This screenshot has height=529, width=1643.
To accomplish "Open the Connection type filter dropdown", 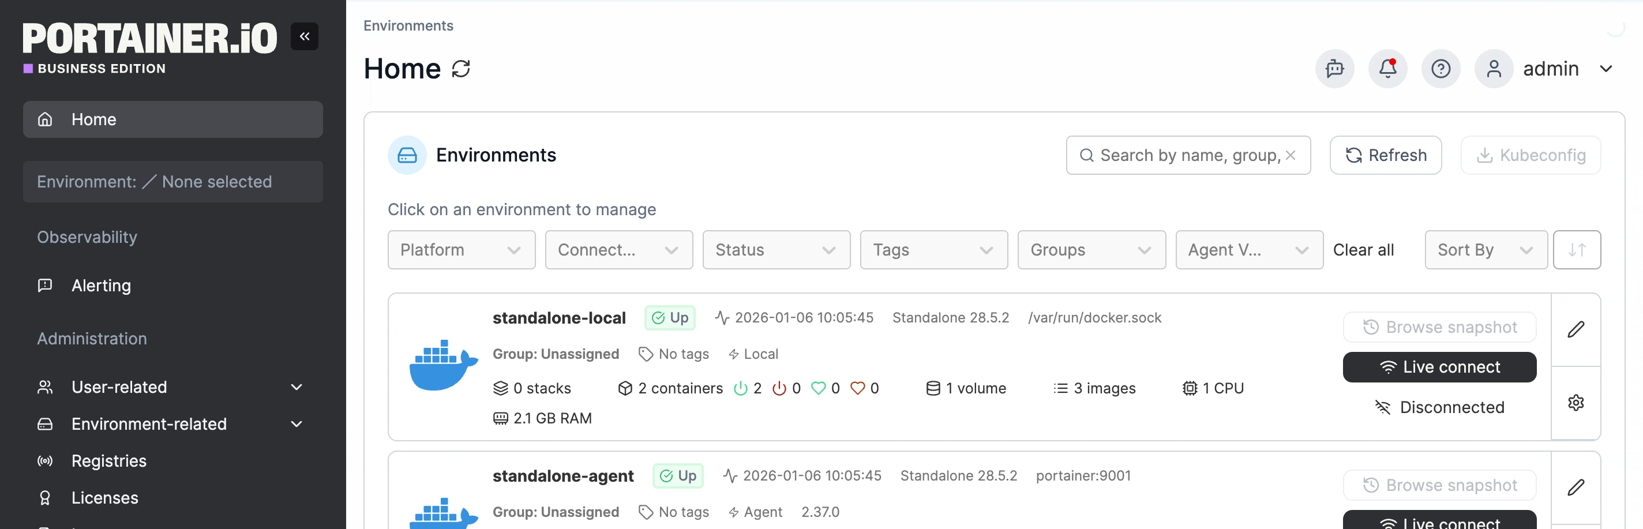I will [x=618, y=250].
